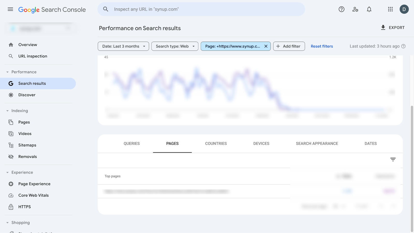
Task: Open Date: Last 3 months dropdown
Action: (x=123, y=46)
